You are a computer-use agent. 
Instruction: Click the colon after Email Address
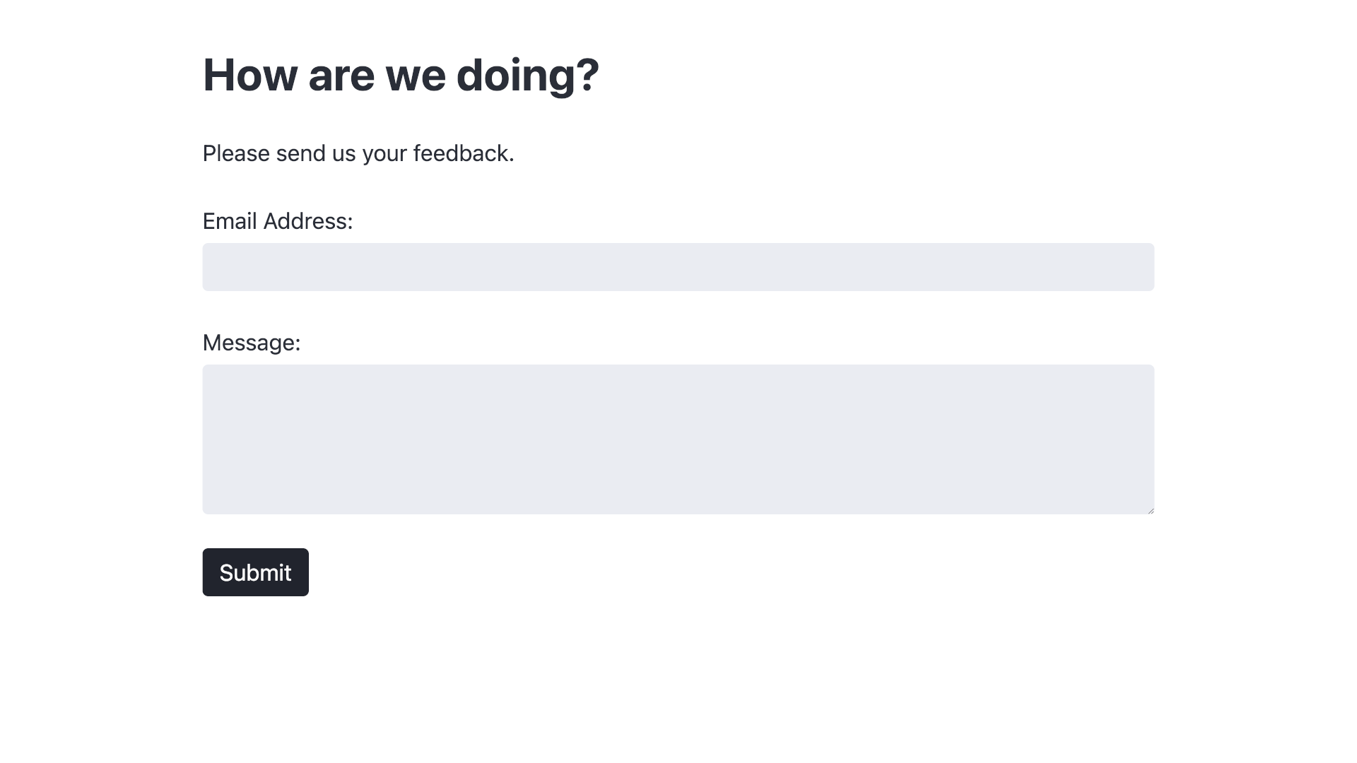click(351, 221)
